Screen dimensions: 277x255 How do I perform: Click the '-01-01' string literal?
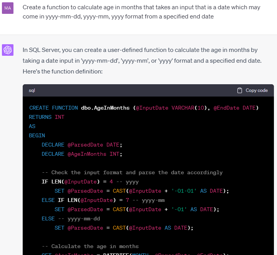click(184, 191)
